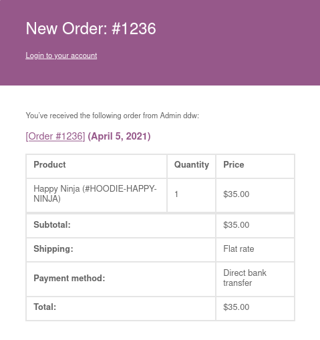
Task: Click the Quantity column header
Action: pyautogui.click(x=192, y=165)
